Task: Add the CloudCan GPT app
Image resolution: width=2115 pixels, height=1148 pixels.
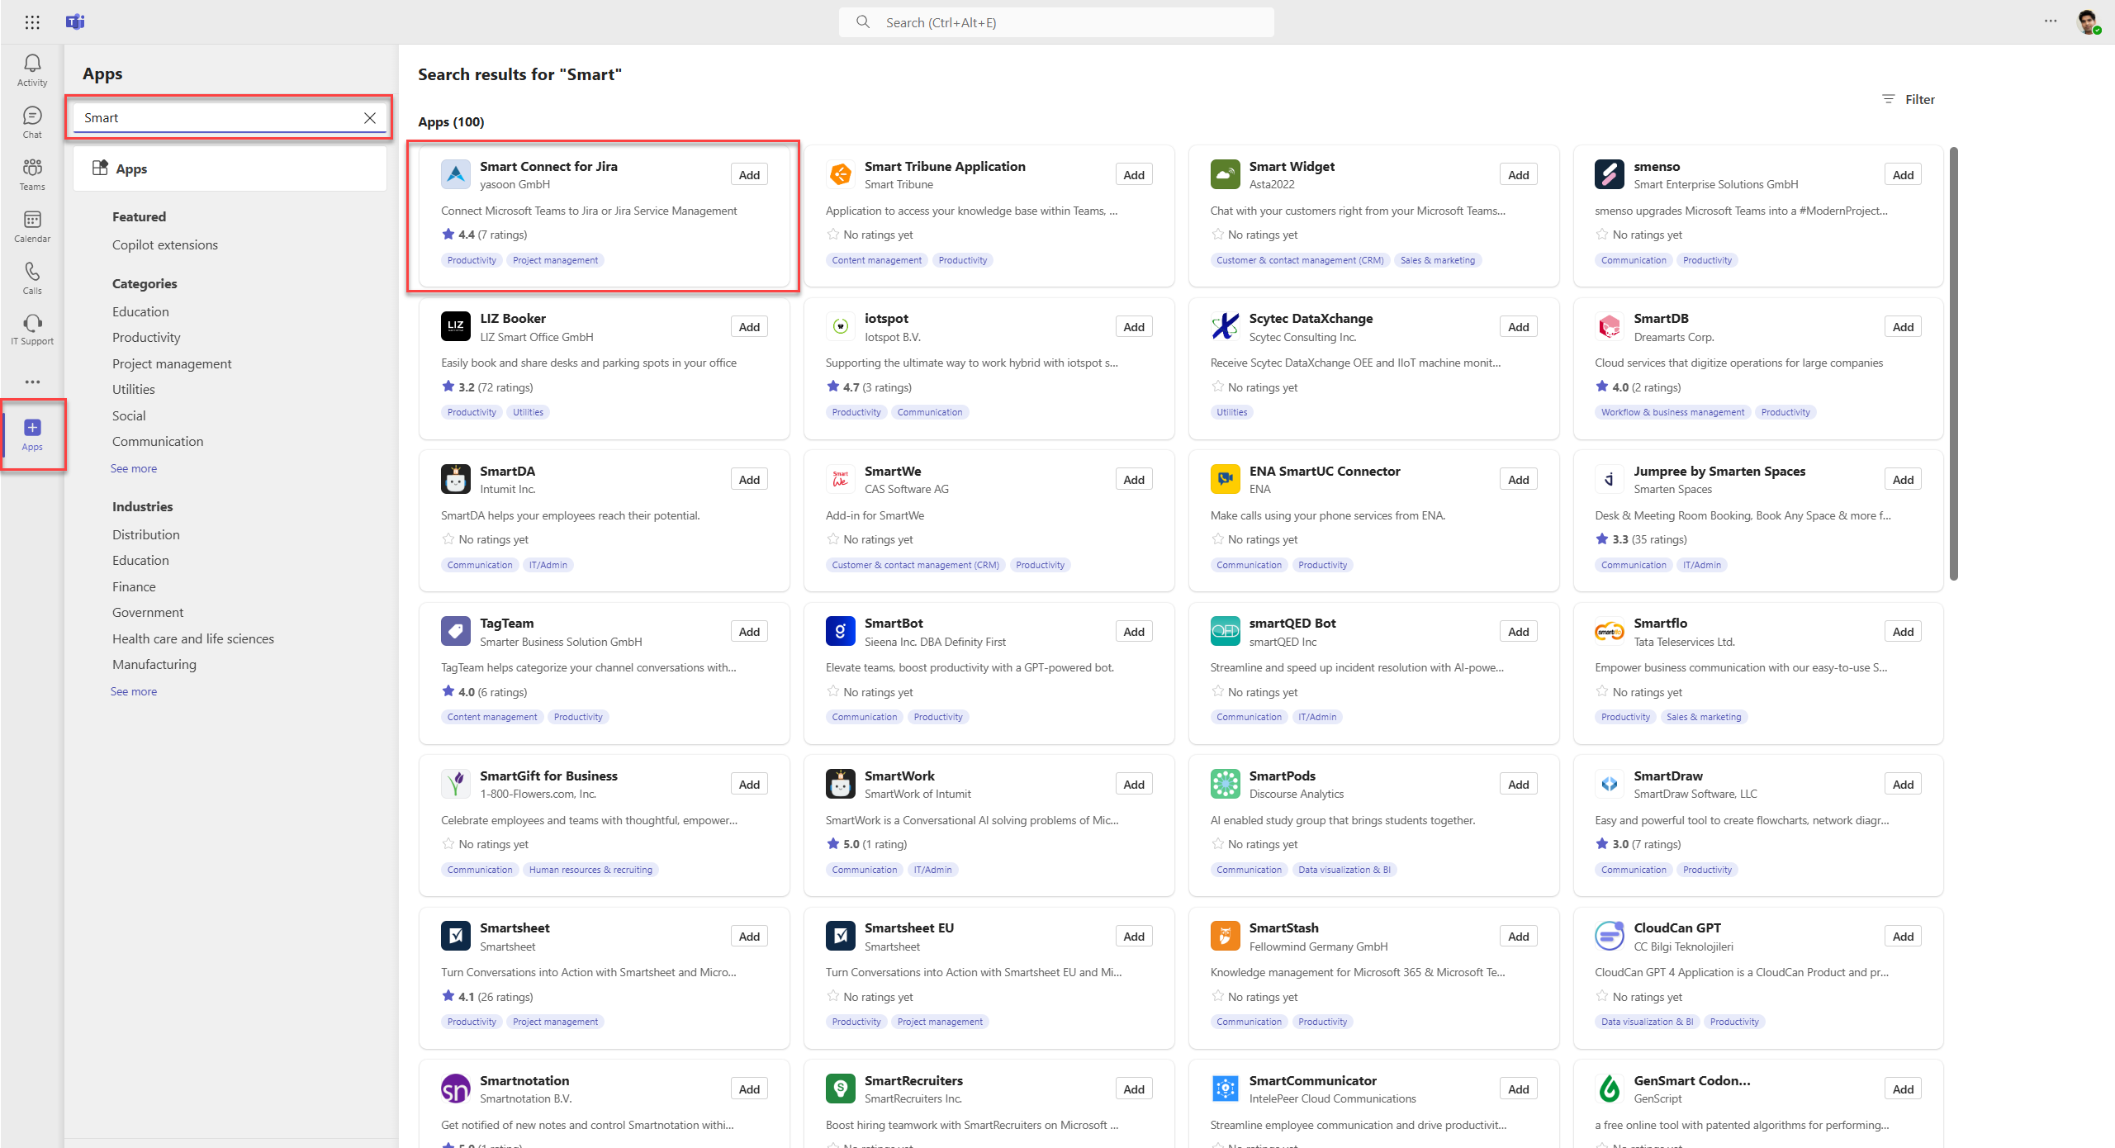Action: (x=1903, y=936)
